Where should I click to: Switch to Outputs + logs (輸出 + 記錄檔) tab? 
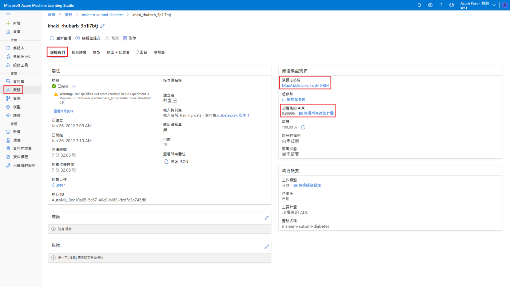tap(119, 52)
